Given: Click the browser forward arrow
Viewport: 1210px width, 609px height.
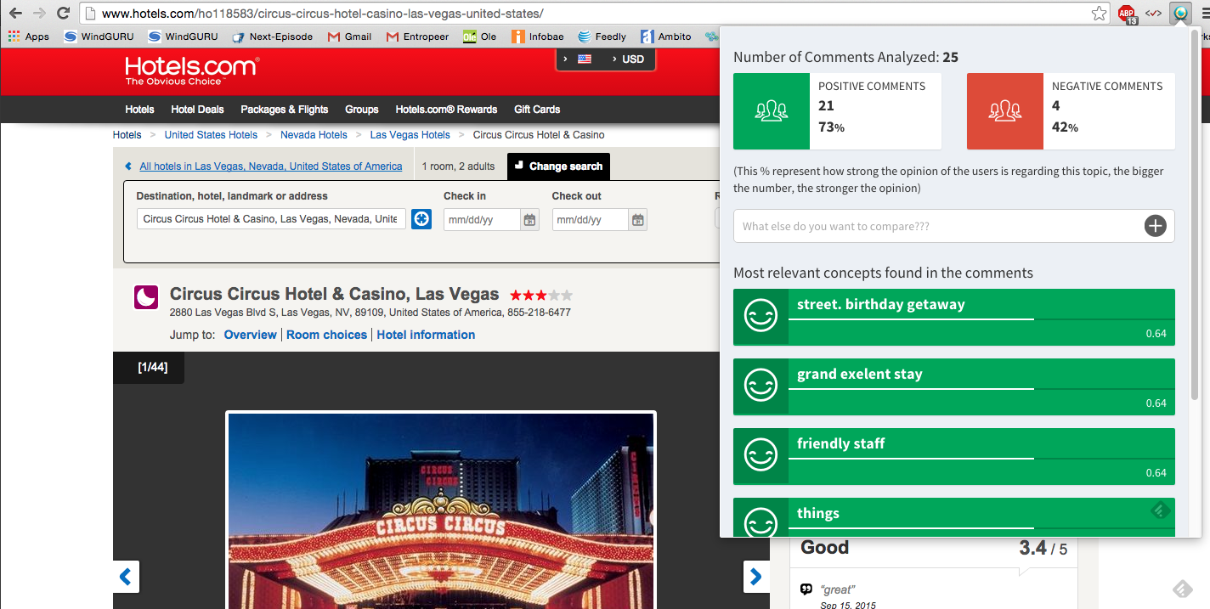Looking at the screenshot, I should click(39, 13).
